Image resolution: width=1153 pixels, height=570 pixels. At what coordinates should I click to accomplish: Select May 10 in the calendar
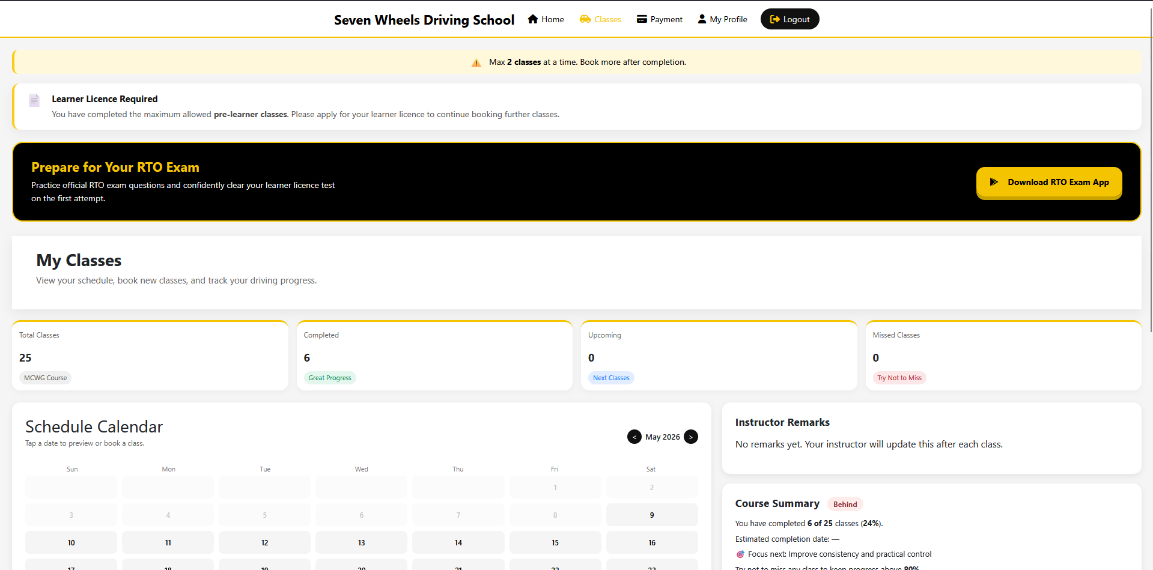[x=71, y=543]
